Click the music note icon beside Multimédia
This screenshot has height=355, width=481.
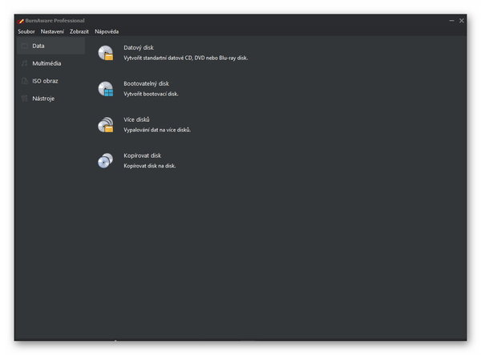click(24, 63)
